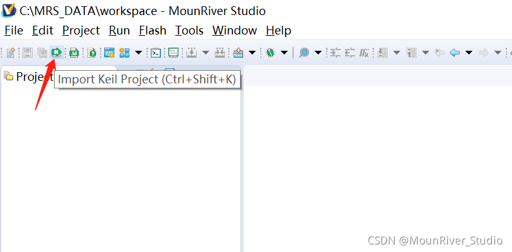Screen dimensions: 512x252
Task: Click the blue Back arrow icon
Action: 455,53
